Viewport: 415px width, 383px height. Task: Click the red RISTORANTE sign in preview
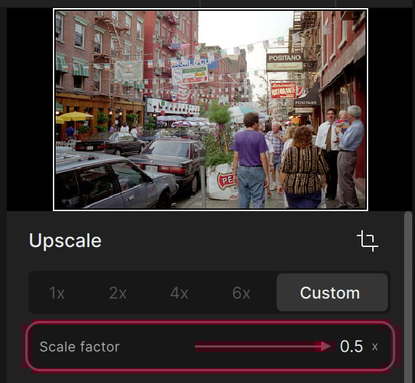click(x=283, y=90)
